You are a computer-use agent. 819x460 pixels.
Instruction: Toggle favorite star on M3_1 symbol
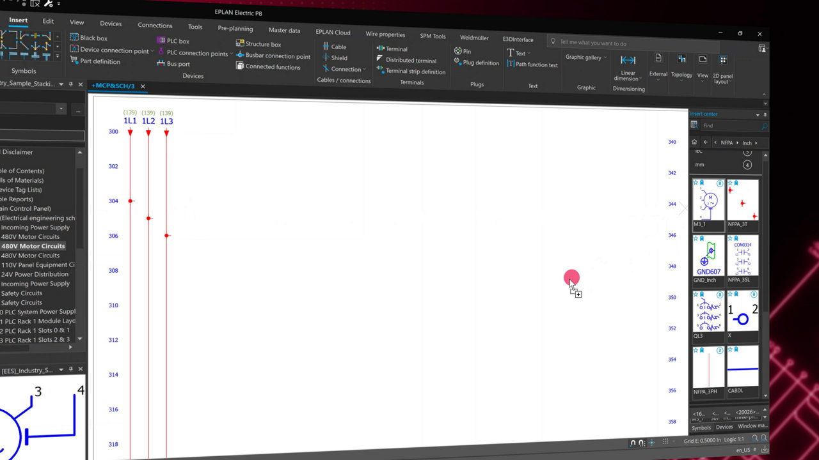(x=696, y=183)
